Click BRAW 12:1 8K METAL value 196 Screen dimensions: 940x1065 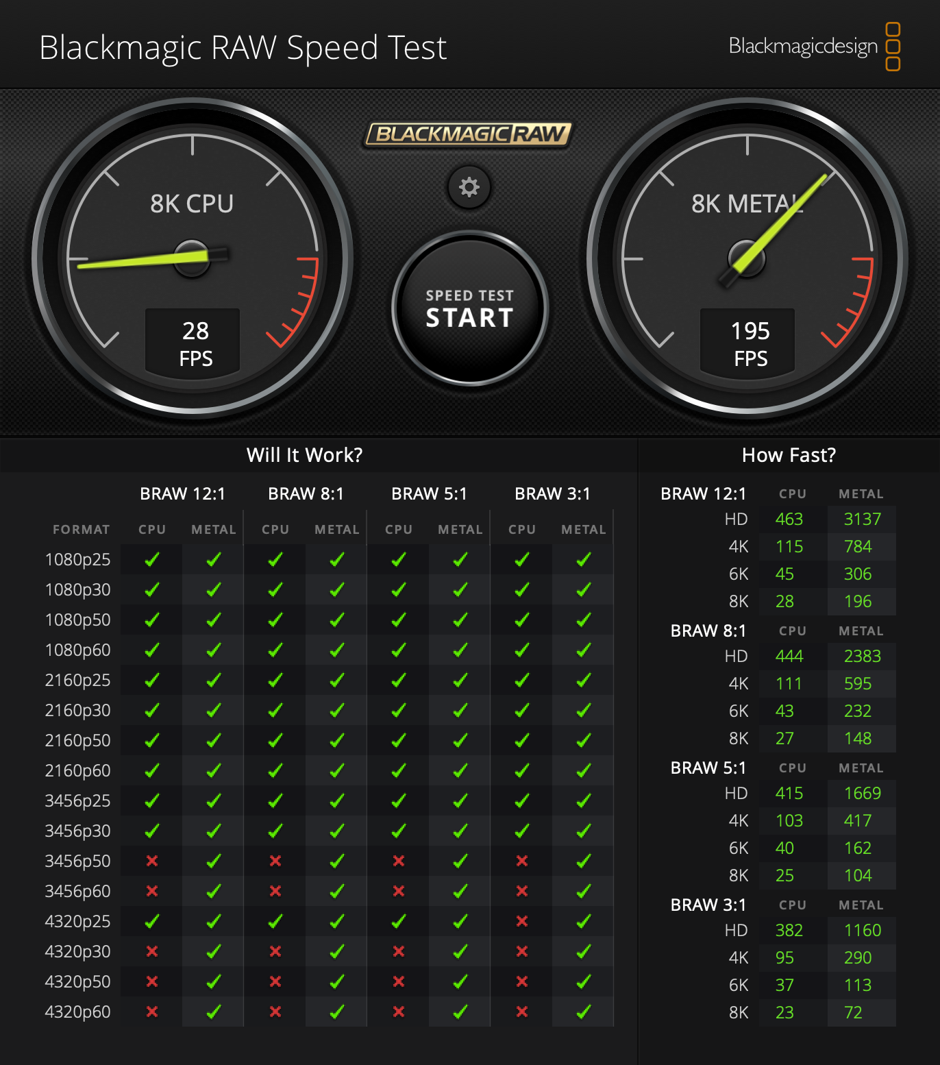[858, 601]
